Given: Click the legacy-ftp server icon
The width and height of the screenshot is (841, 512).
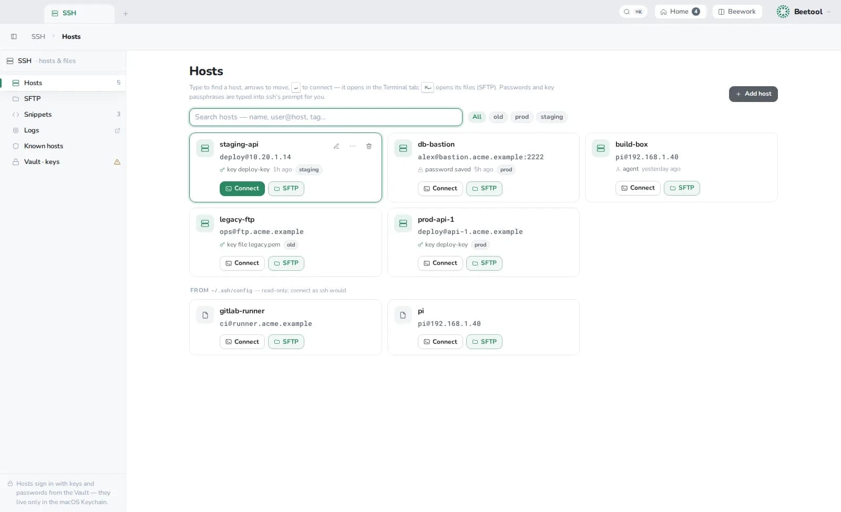Looking at the screenshot, I should click(x=205, y=223).
